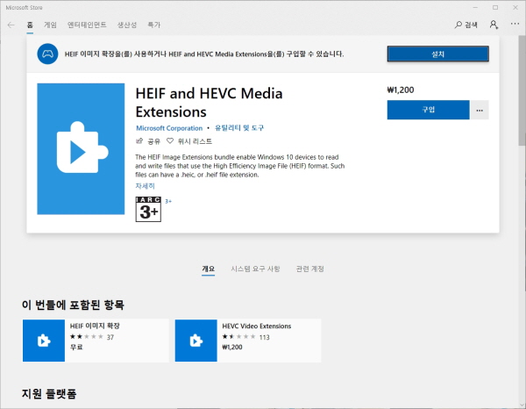Screen dimensions: 526x409
Task: Click the ₩1,200 price on HEVC tile
Action: (232, 347)
